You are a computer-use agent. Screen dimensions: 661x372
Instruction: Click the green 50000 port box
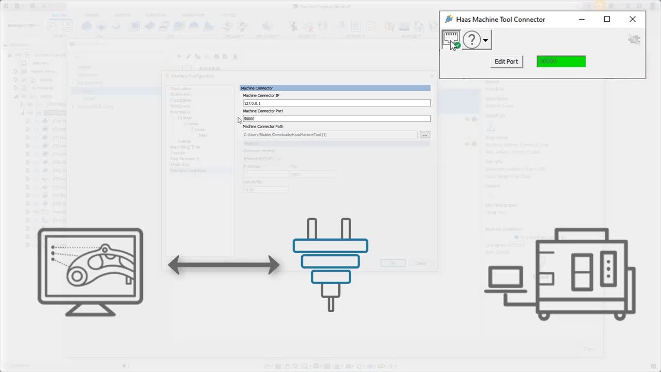point(561,61)
